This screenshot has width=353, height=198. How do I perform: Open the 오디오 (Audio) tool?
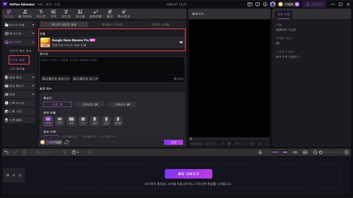click(x=66, y=14)
